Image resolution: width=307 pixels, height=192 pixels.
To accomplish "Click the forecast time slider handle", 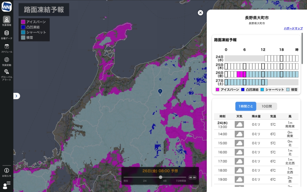I will 161,177.
